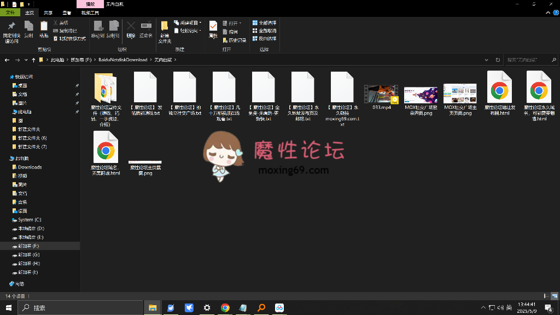Screen dimensions: 560x315
Task: Click 全部选择 to select all items
Action: [265, 22]
